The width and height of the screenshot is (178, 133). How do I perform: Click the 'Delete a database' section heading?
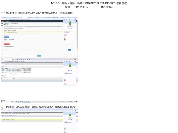[9, 39]
